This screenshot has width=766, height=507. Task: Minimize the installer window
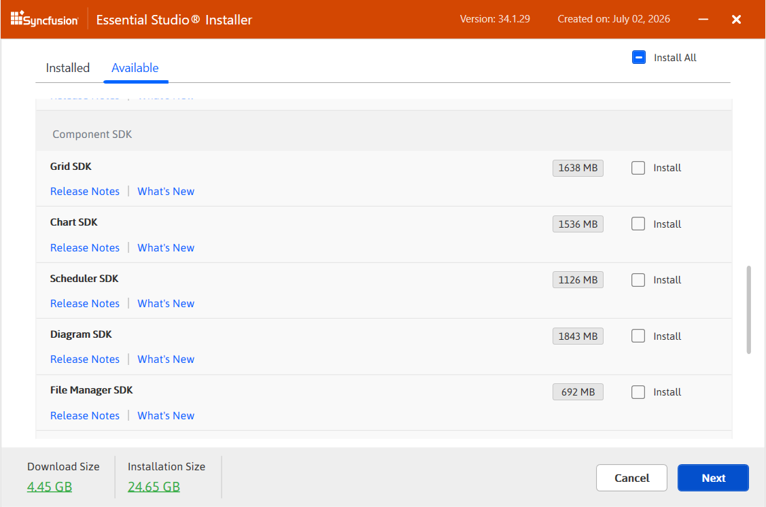pos(703,19)
